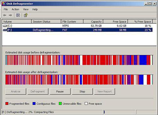
Task: Click the Forward arrow toolbar icon
Action: (10, 15)
